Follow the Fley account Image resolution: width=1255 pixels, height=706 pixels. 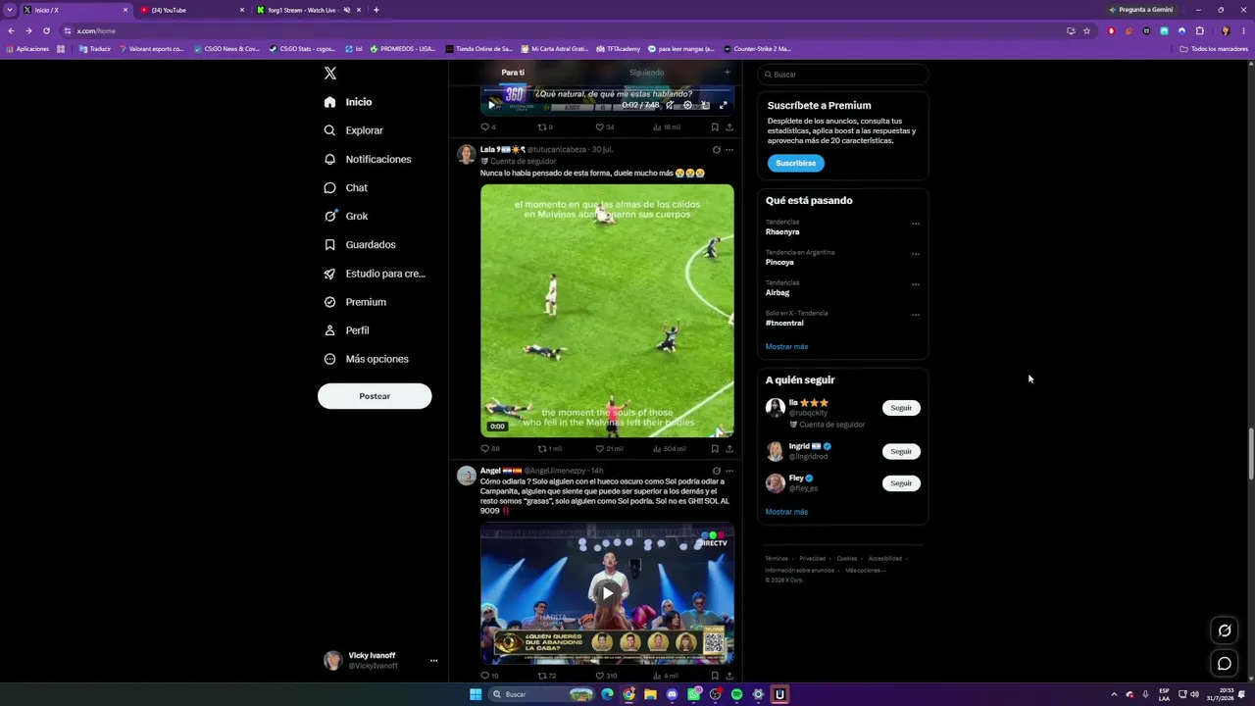(901, 483)
